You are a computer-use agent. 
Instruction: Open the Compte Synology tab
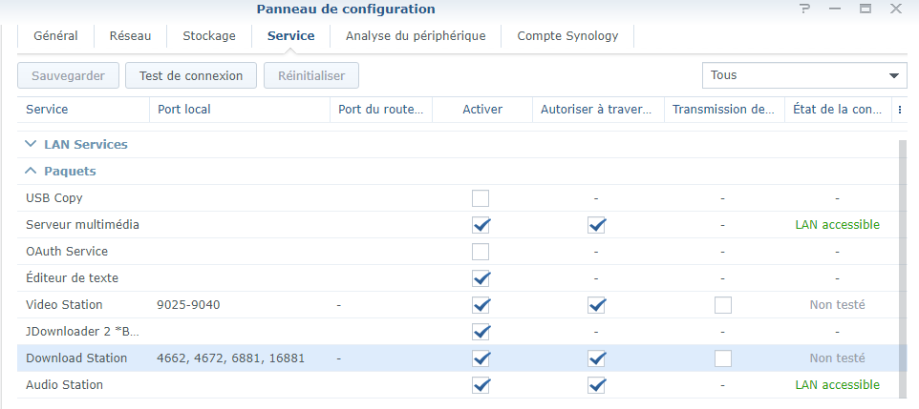[x=567, y=36]
